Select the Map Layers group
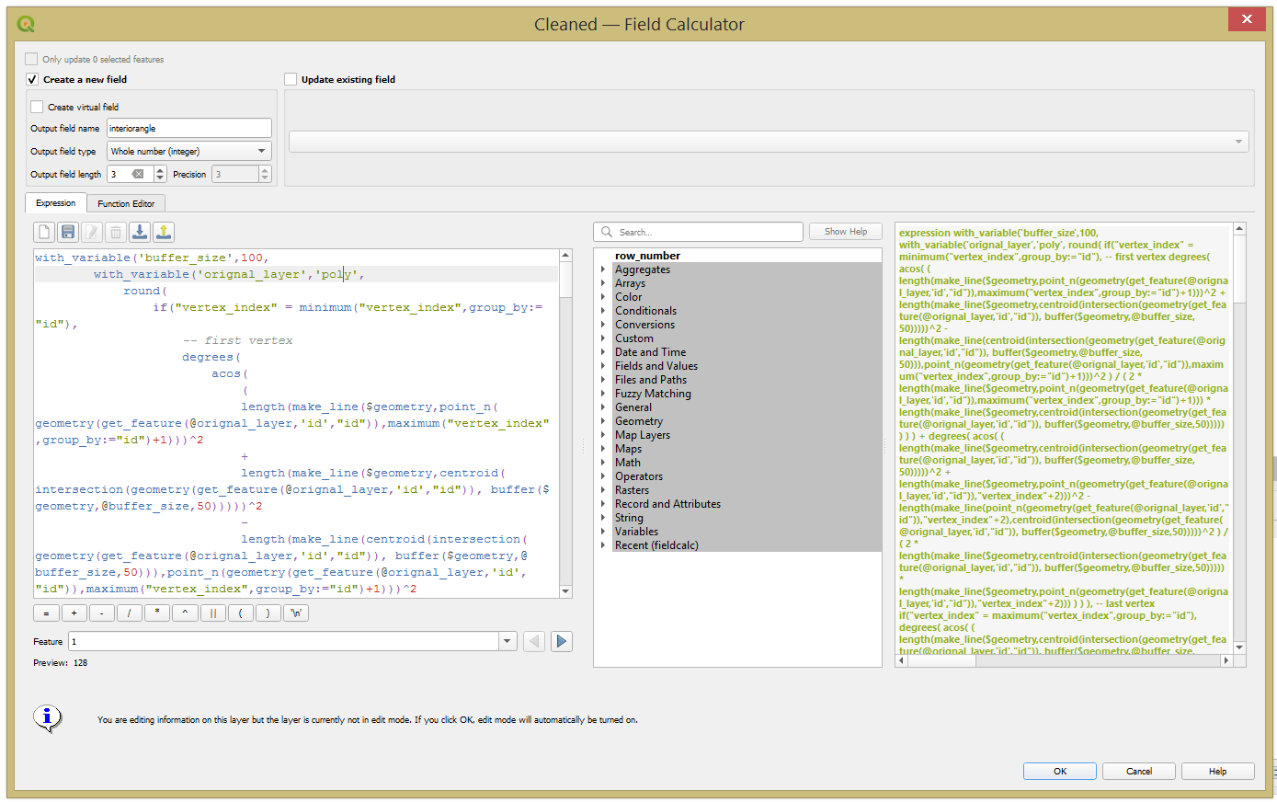 (643, 435)
